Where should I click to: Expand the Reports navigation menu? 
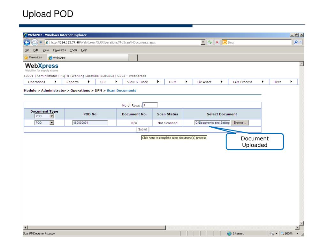click(79, 82)
